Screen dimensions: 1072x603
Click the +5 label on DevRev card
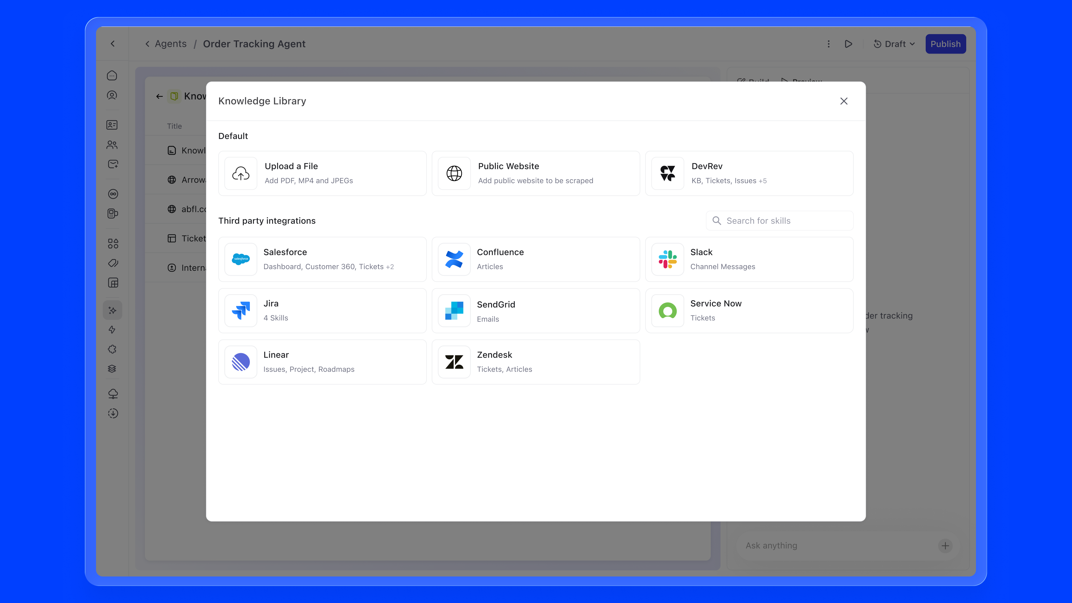[762, 181]
